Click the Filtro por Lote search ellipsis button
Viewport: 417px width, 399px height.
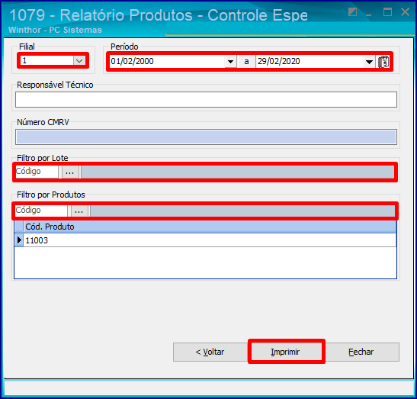[70, 172]
